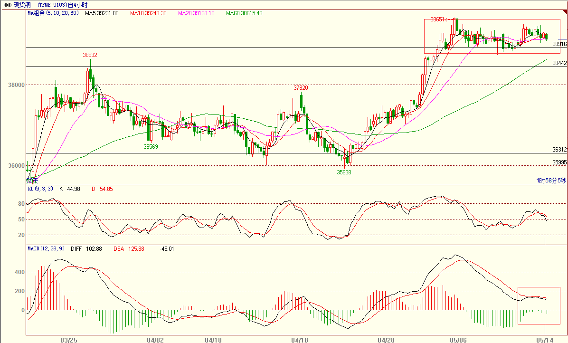The width and height of the screenshot is (568, 343).
Task: Click the 36569 green trough label
Action: [x=151, y=147]
